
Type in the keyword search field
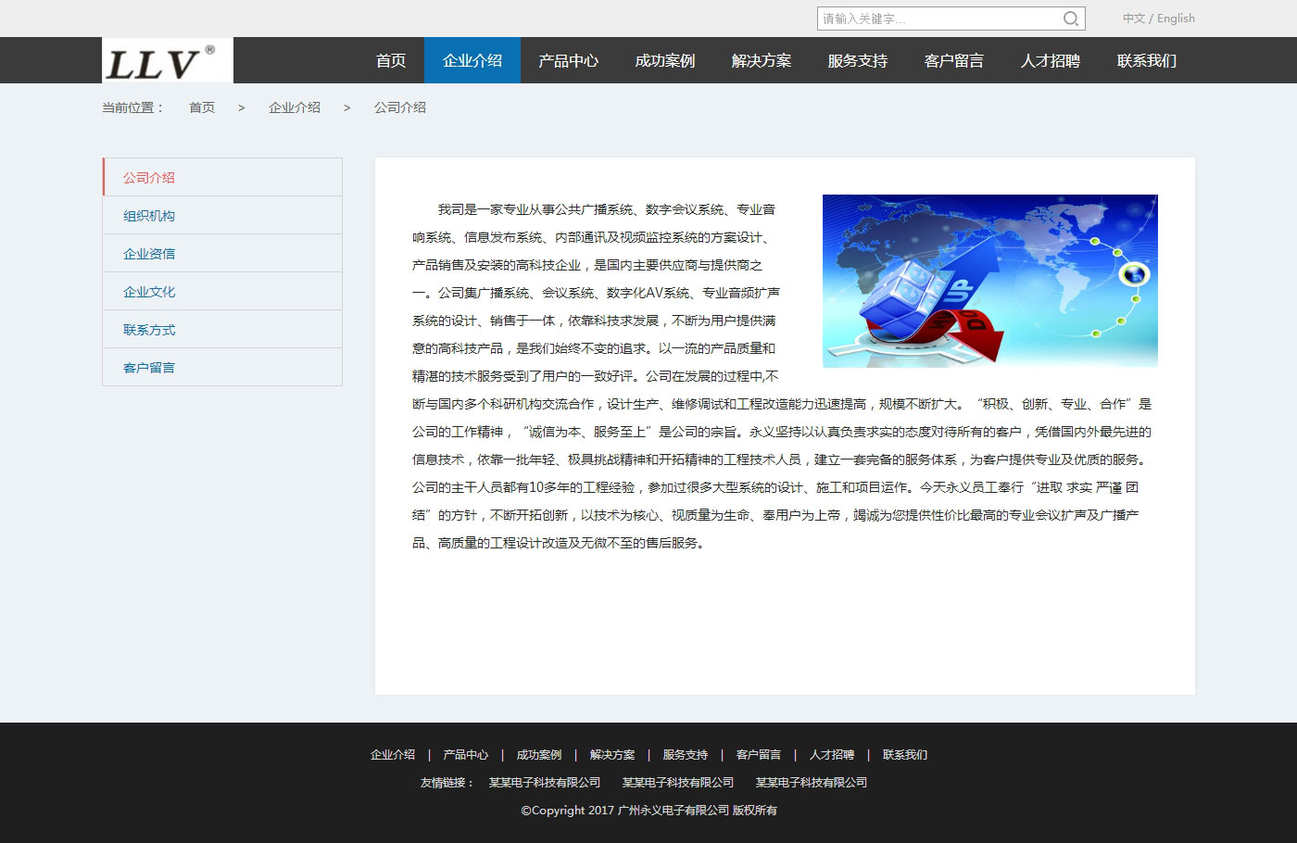click(x=938, y=19)
